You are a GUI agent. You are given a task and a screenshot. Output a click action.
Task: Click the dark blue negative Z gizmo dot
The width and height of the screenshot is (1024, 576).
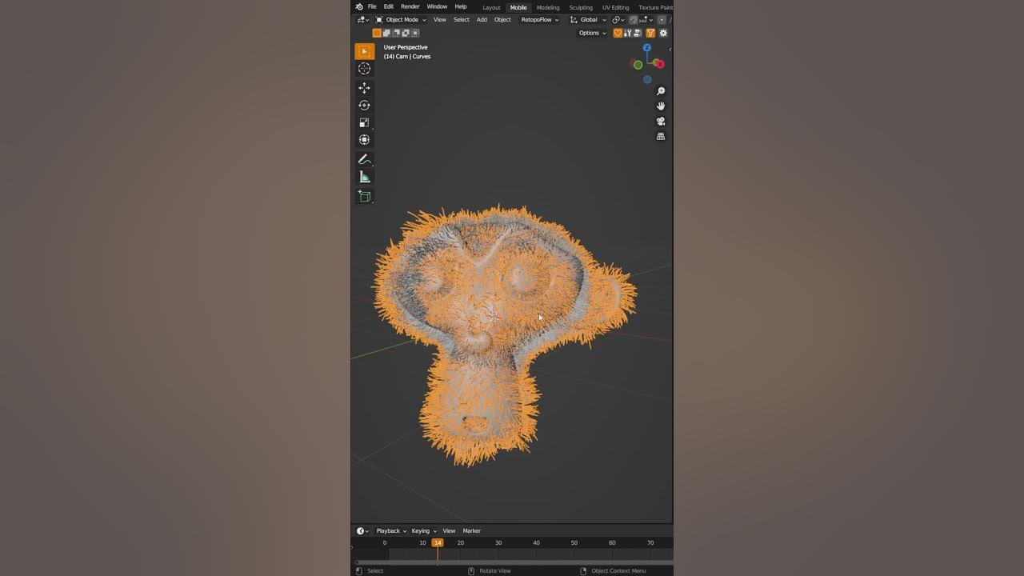(x=647, y=79)
